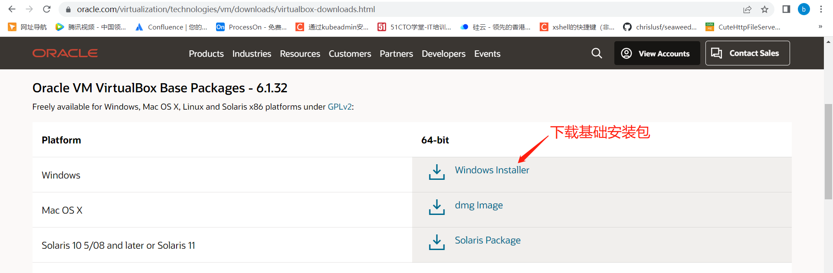
Task: Click the Contact Sales button
Action: (x=747, y=53)
